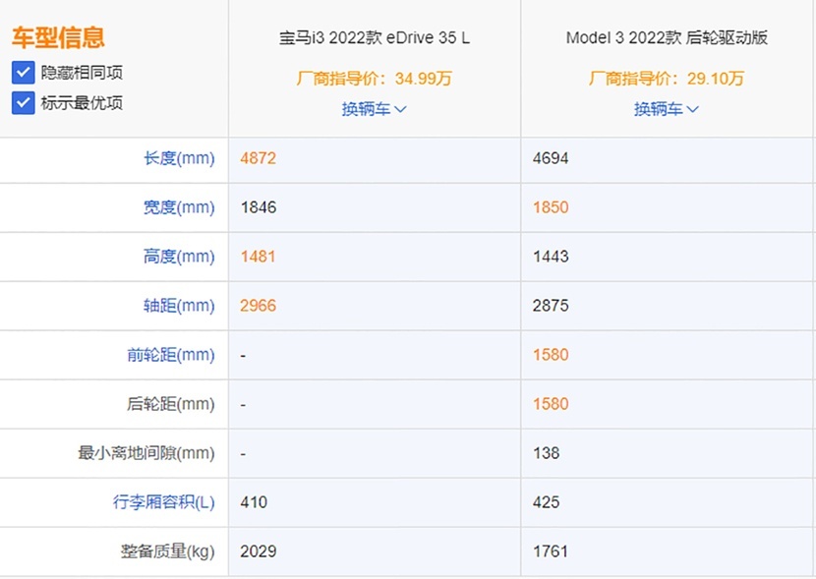
Task: Open 换辆车 dropdown under Model 3
Action: (667, 109)
